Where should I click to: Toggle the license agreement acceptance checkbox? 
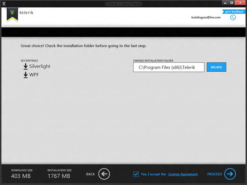click(x=136, y=174)
